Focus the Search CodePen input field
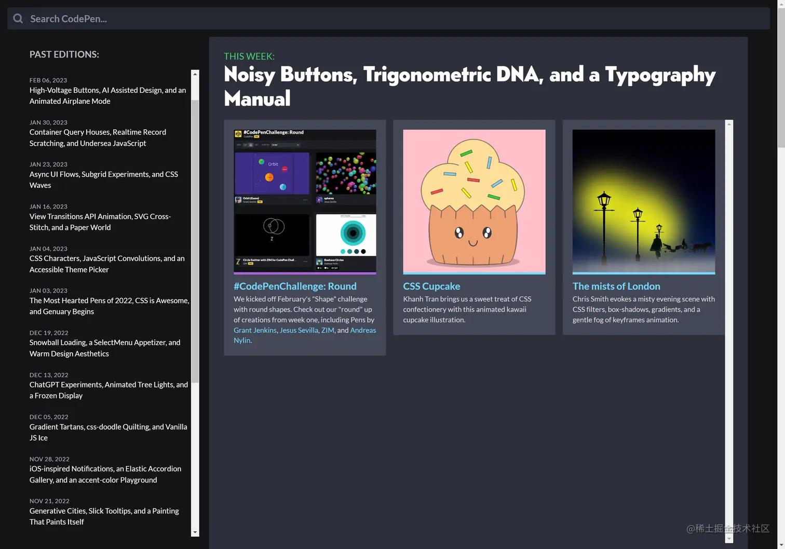 pyautogui.click(x=388, y=19)
